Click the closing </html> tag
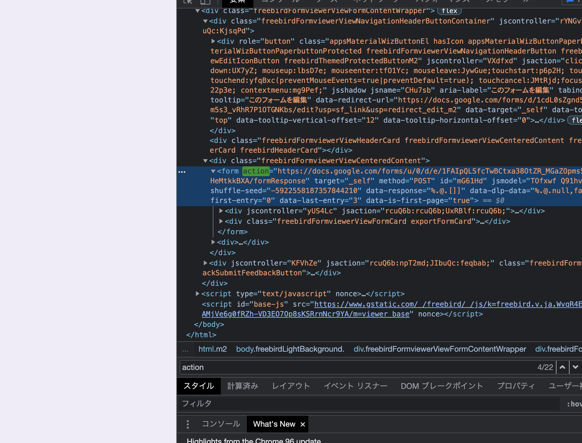This screenshot has width=582, height=443. click(201, 335)
